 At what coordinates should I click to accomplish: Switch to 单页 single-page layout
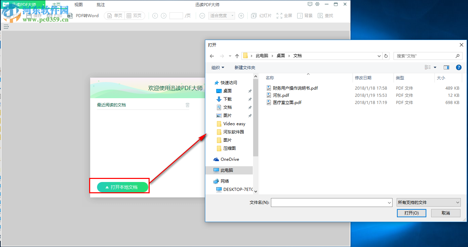[x=114, y=16]
